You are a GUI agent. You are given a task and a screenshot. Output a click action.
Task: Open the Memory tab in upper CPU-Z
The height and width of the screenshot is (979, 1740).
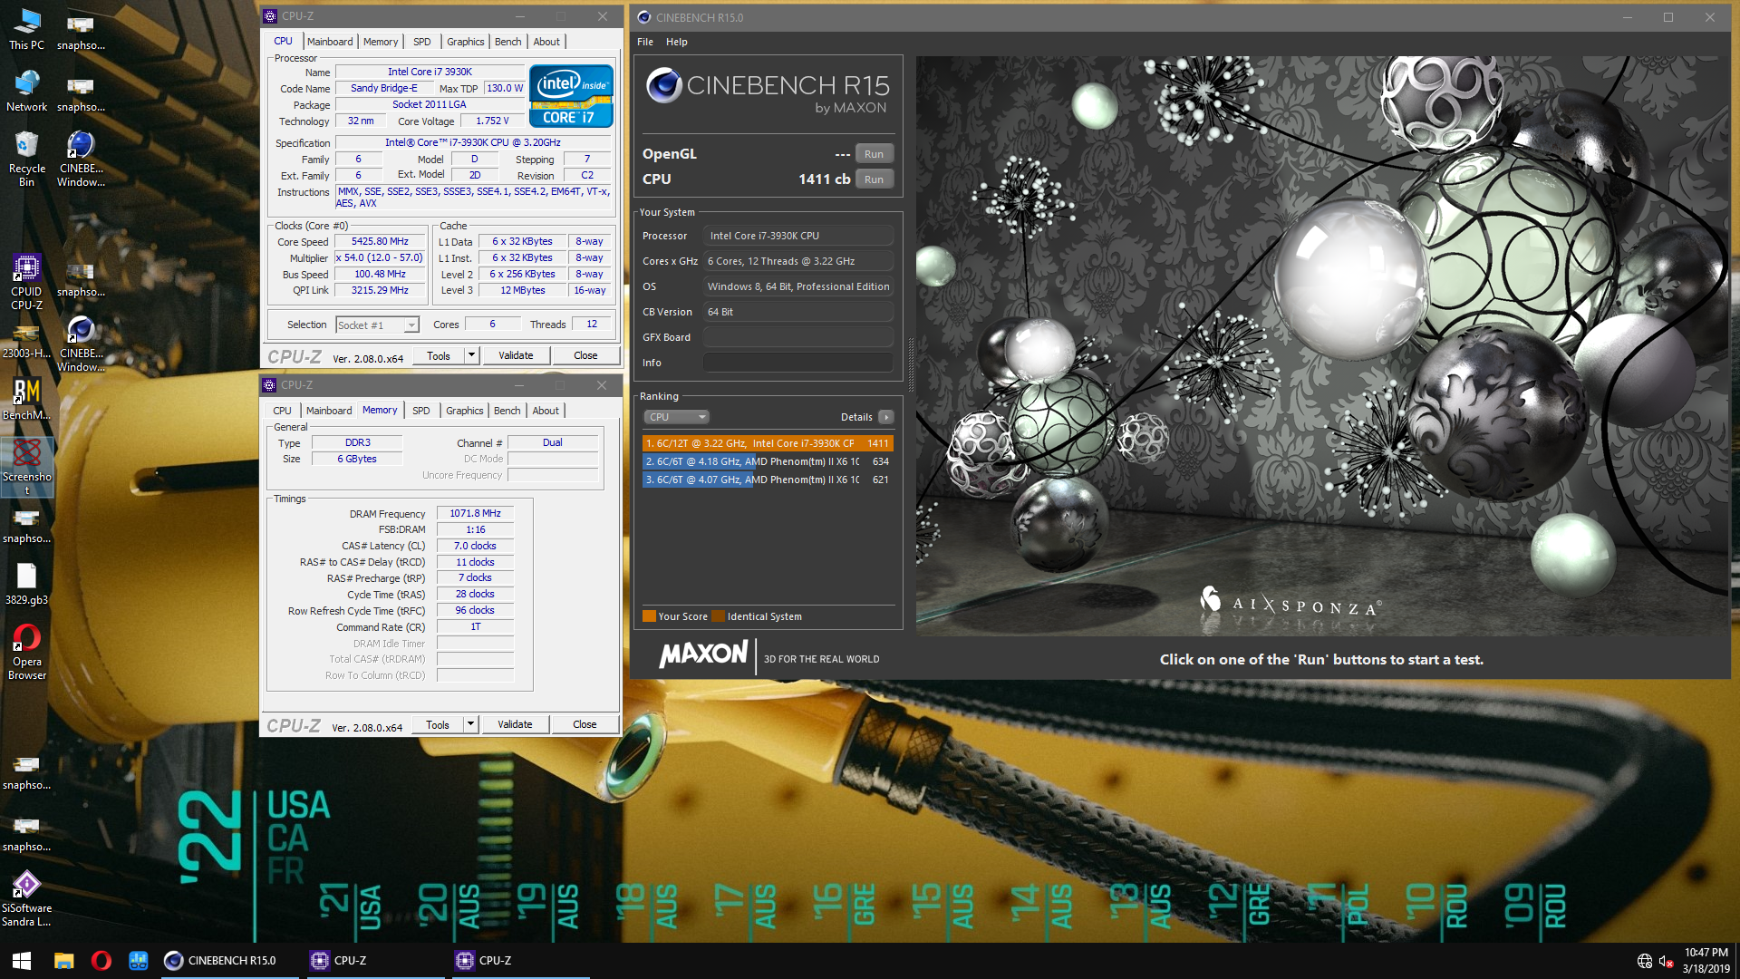(381, 42)
